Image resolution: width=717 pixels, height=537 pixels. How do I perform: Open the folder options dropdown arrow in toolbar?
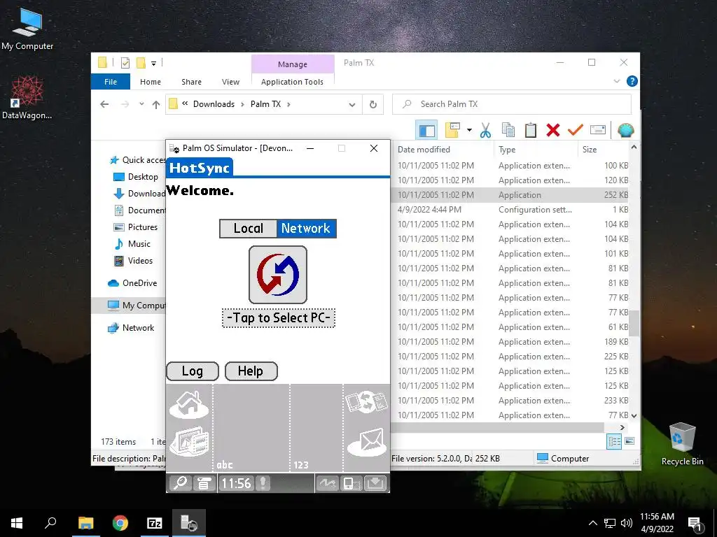pos(469,130)
